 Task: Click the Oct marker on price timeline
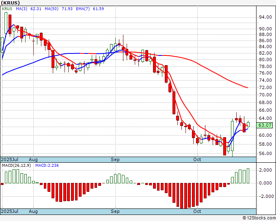point(197,159)
